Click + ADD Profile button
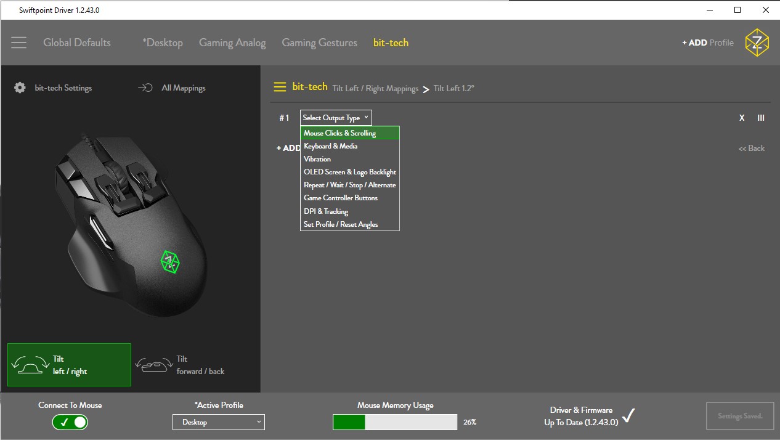780x440 pixels. pos(708,43)
